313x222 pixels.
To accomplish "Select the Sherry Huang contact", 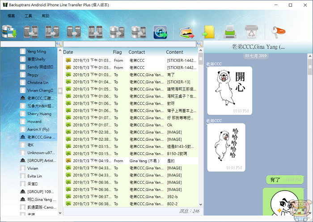I will click(39, 114).
